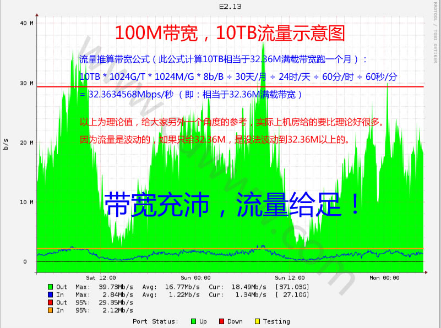This screenshot has width=441, height=328.
Task: Click the 40 M y-axis label
Action: point(27,23)
